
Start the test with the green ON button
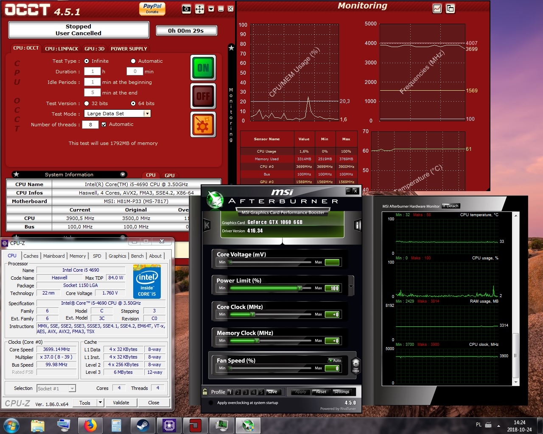(x=203, y=68)
